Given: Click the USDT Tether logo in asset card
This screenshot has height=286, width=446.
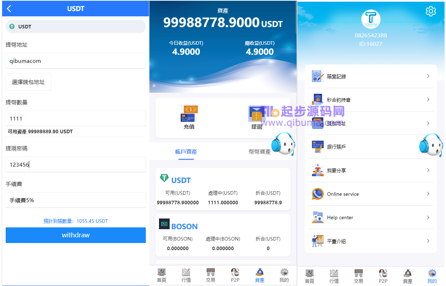Looking at the screenshot, I should point(164,178).
